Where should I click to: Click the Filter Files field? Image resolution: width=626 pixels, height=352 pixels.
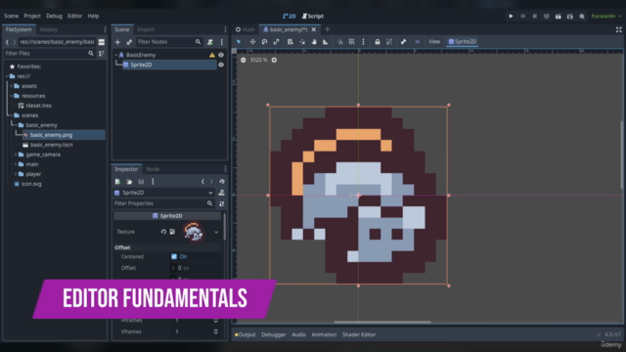pos(49,54)
